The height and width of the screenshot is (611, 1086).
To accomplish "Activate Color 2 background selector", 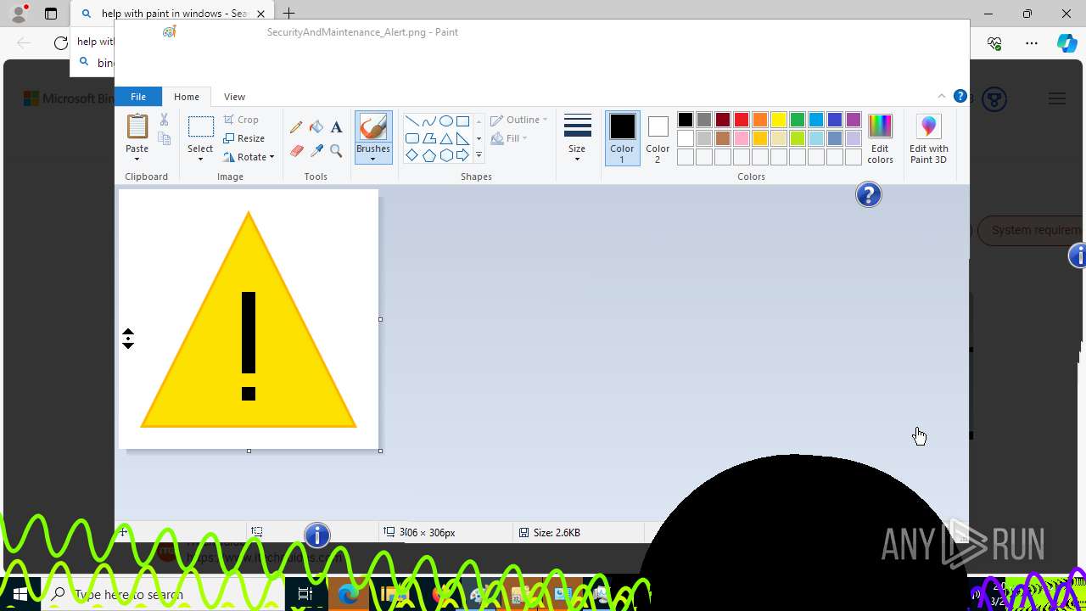I will coord(658,138).
